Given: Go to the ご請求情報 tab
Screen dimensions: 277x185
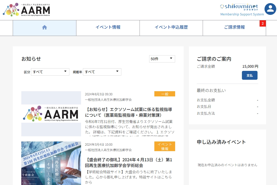Looking at the screenshot, I should tap(234, 28).
